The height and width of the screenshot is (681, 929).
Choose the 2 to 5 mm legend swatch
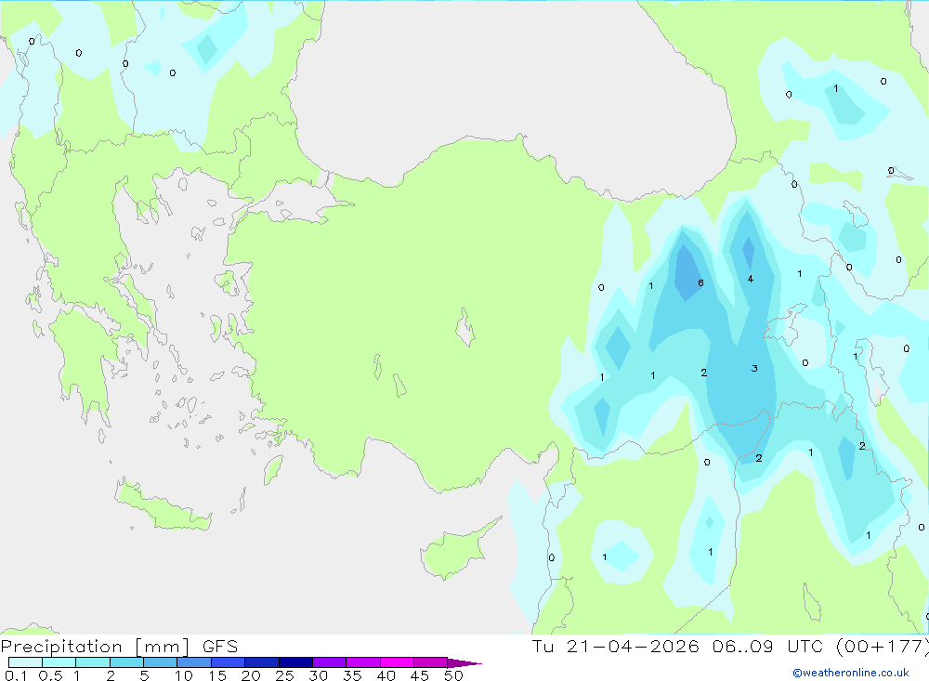click(x=126, y=662)
